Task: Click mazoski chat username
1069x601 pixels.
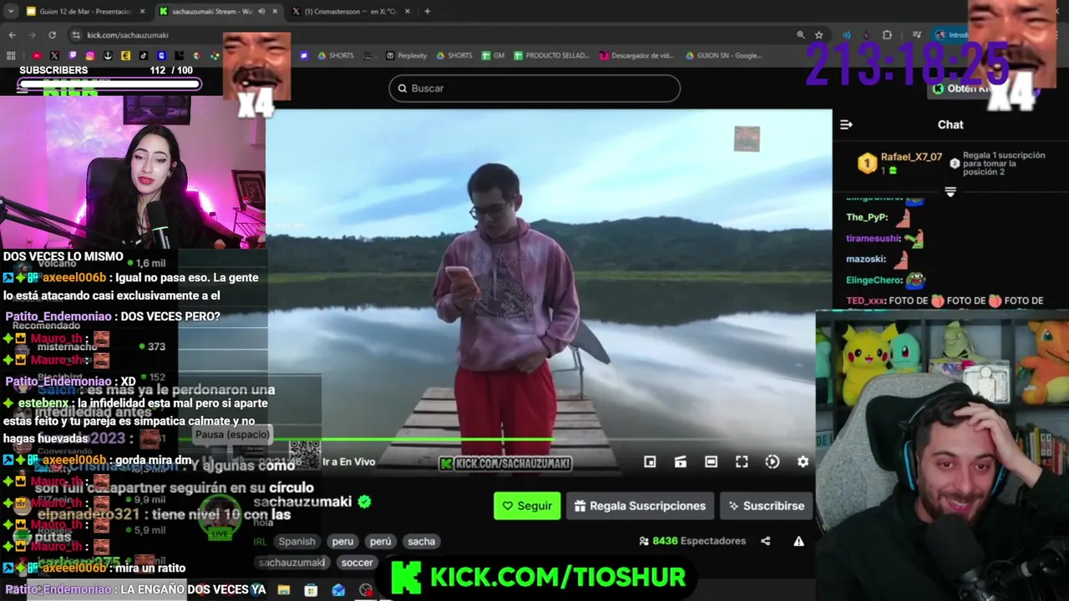Action: [866, 260]
